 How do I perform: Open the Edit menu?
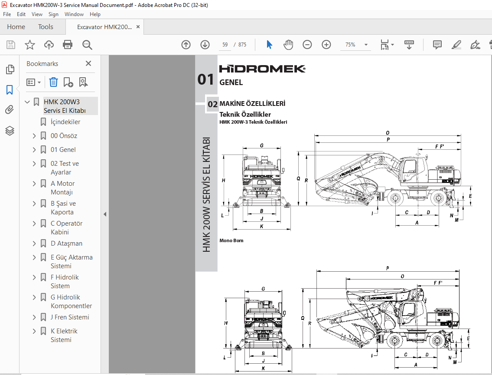[x=21, y=14]
